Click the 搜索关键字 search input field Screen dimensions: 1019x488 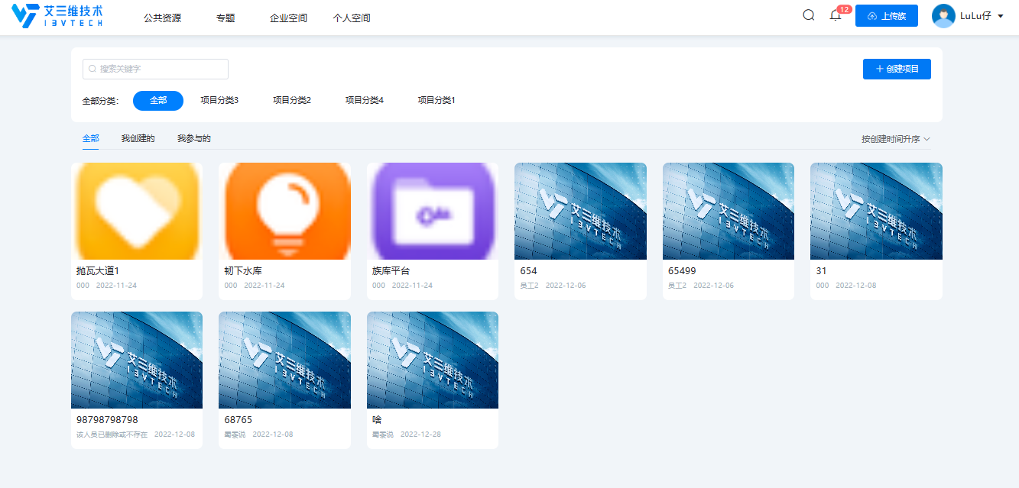(155, 69)
